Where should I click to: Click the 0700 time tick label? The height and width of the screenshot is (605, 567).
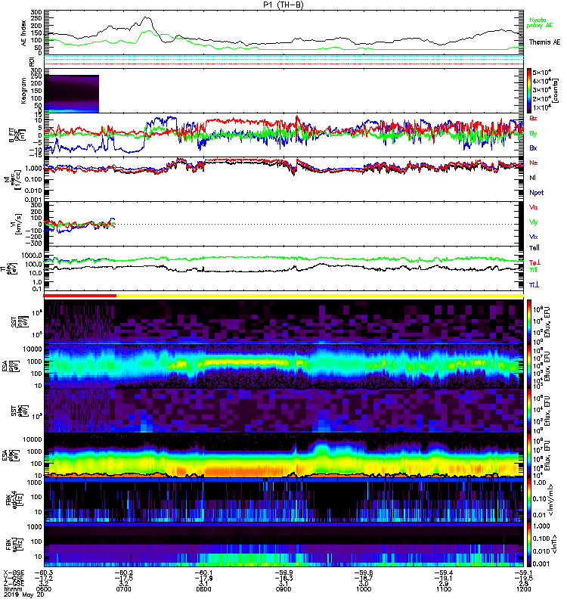(123, 589)
